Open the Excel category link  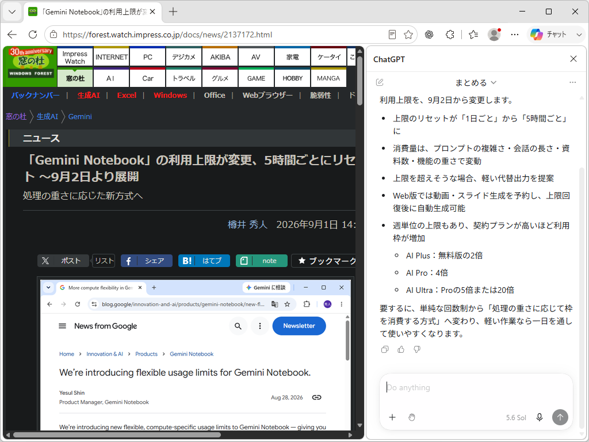click(127, 96)
